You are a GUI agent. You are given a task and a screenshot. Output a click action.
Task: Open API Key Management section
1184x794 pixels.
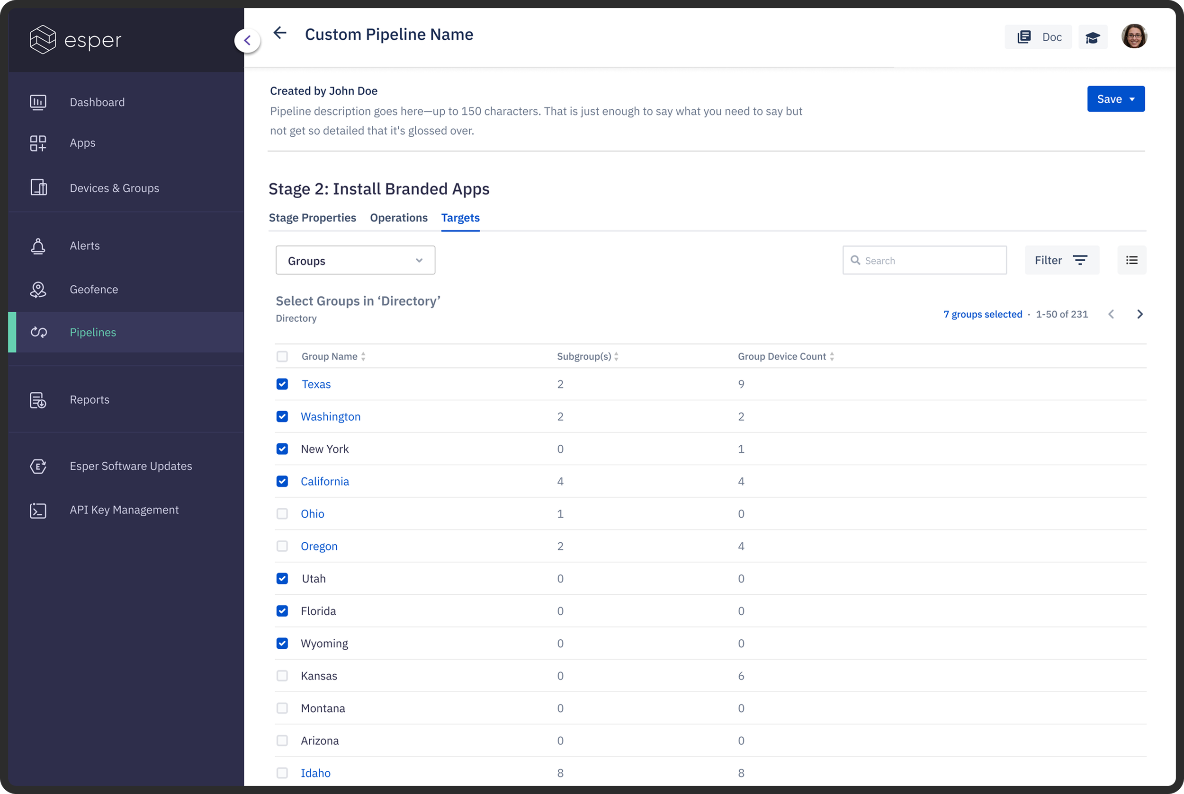click(x=124, y=510)
